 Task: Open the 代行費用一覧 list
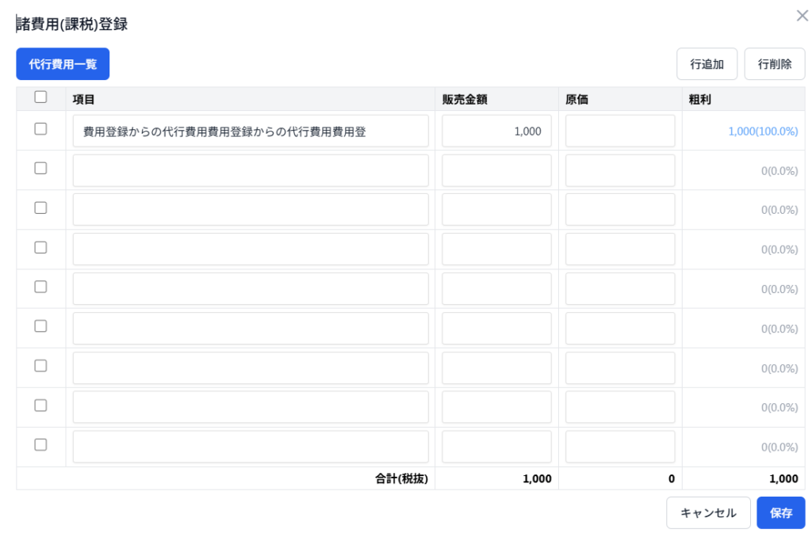coord(63,64)
